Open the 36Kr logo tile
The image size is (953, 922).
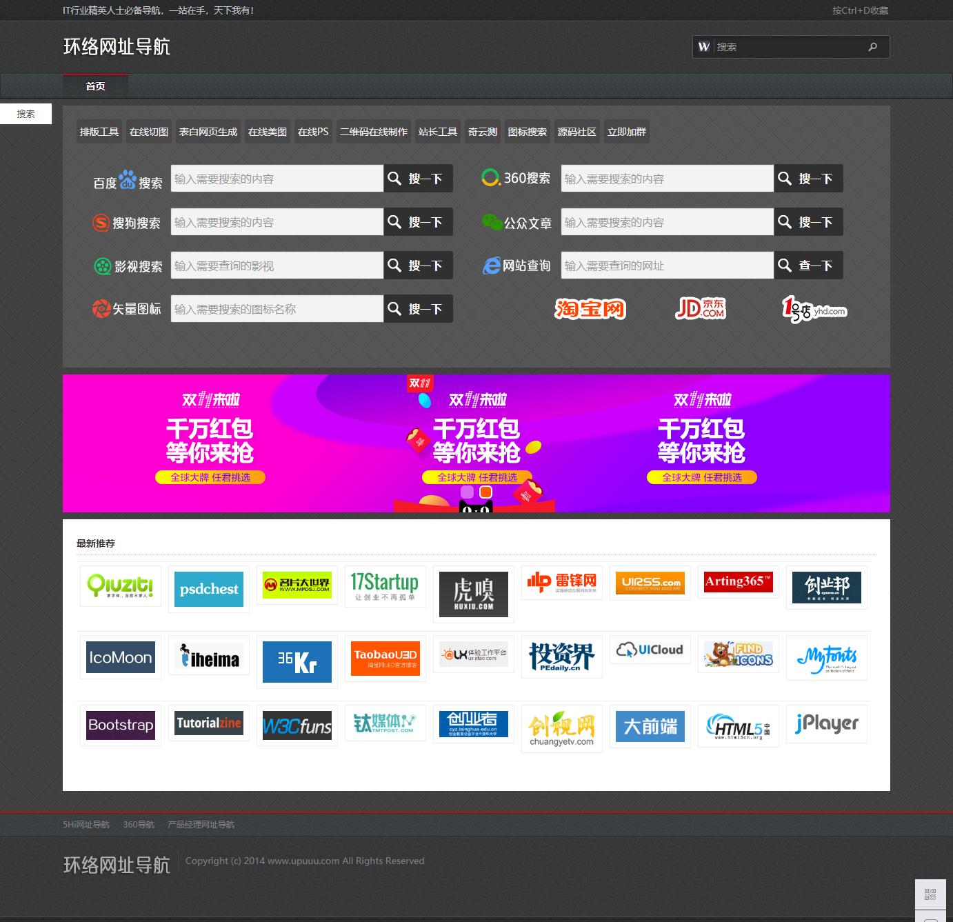297,662
